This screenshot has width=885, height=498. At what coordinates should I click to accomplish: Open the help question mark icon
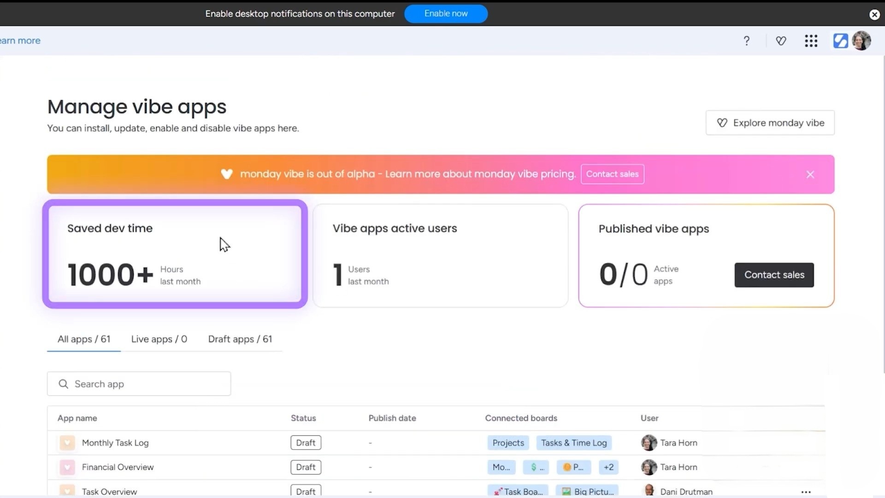click(x=746, y=41)
